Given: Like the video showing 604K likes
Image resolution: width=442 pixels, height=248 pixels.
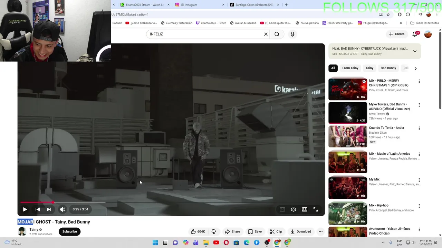Looking at the screenshot, I should (198, 231).
